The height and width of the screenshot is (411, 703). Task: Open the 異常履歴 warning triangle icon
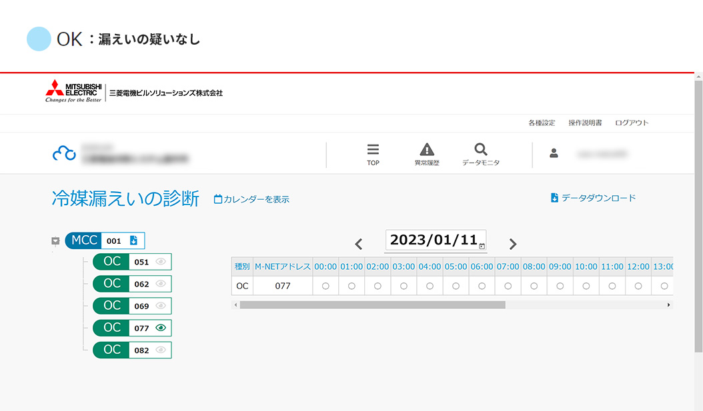[x=427, y=150]
